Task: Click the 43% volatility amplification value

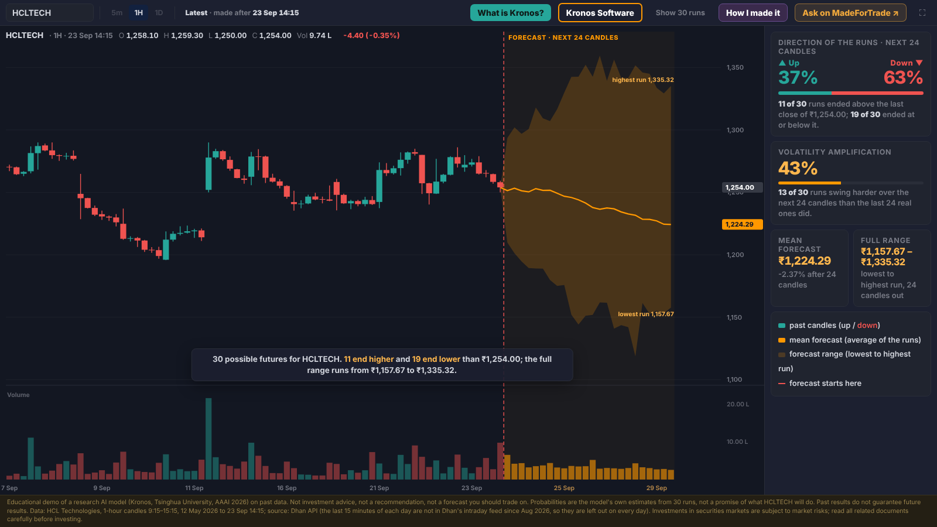Action: click(x=798, y=169)
